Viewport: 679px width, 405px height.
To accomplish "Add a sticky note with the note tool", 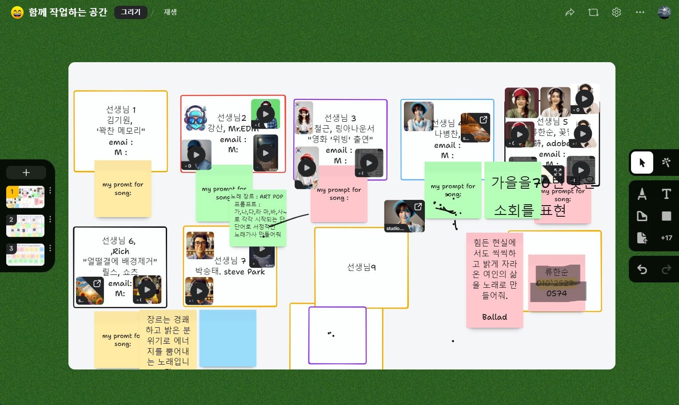I will pyautogui.click(x=642, y=216).
